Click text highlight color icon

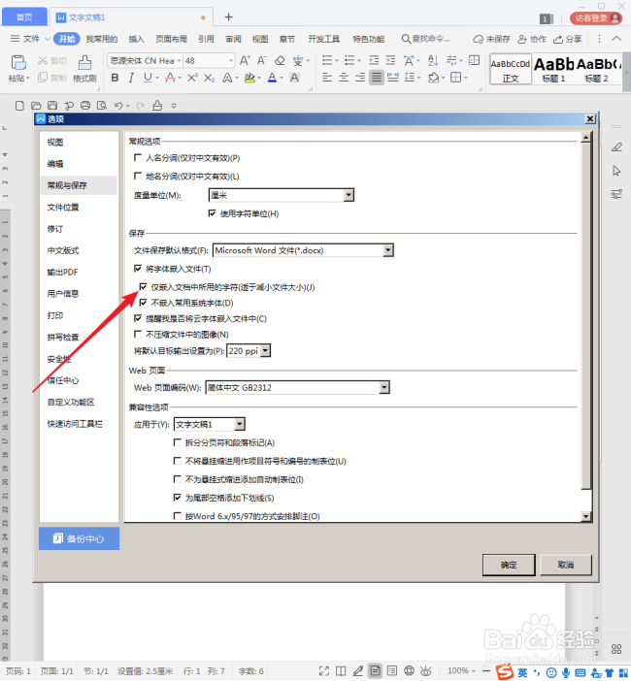(249, 78)
